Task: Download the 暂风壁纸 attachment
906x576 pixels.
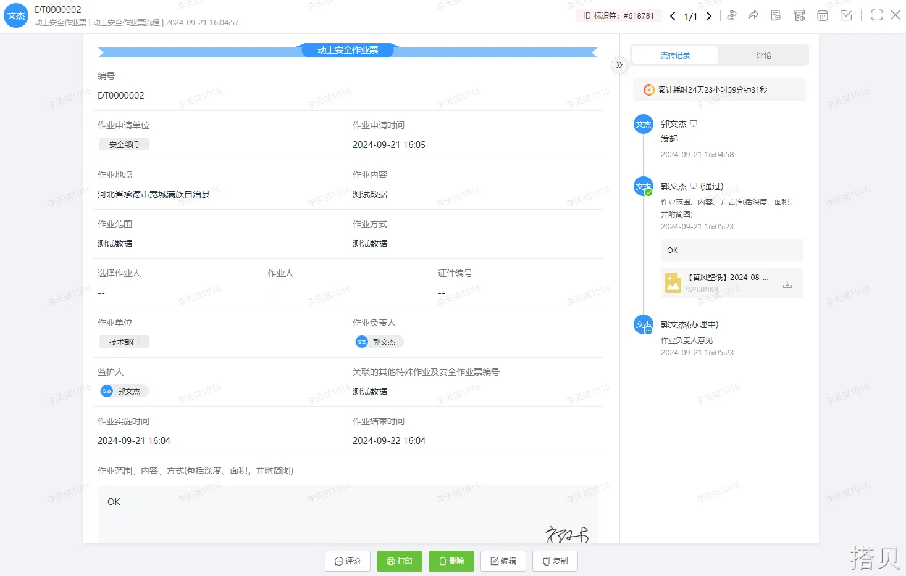Action: (x=787, y=284)
